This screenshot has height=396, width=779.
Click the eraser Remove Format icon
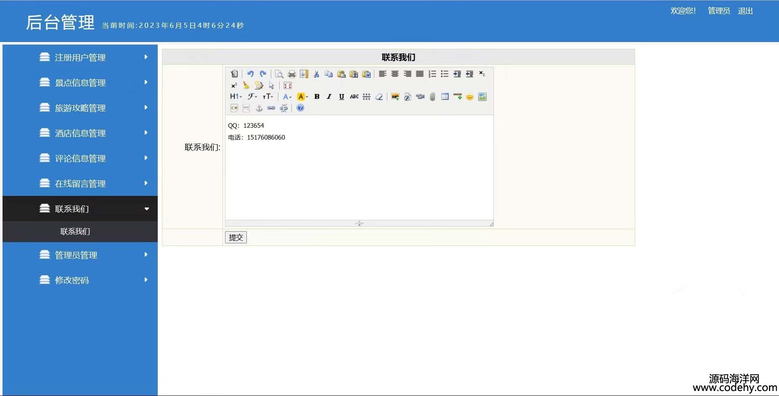(x=379, y=97)
